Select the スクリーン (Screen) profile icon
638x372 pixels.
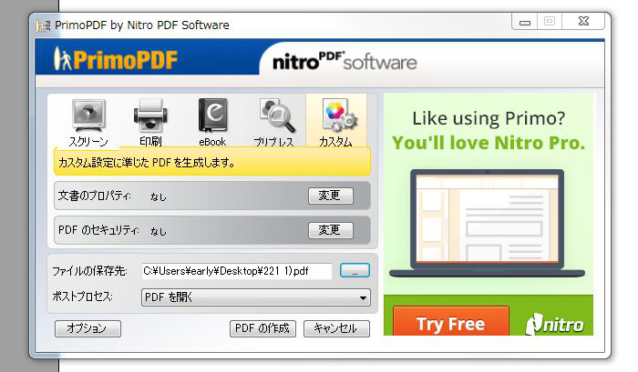point(87,121)
